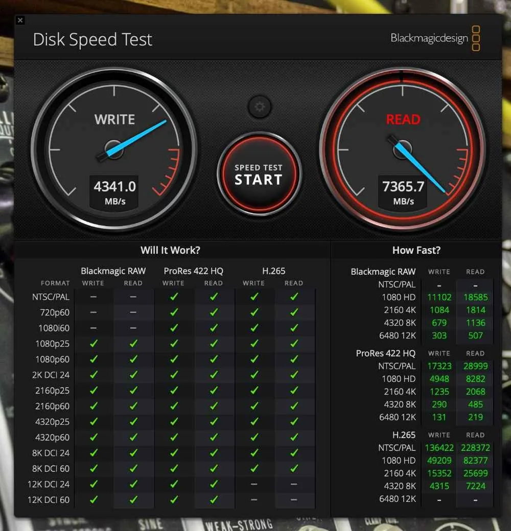This screenshot has height=531, width=511.
Task: Click the 2160p25 format row label
Action: tap(52, 391)
